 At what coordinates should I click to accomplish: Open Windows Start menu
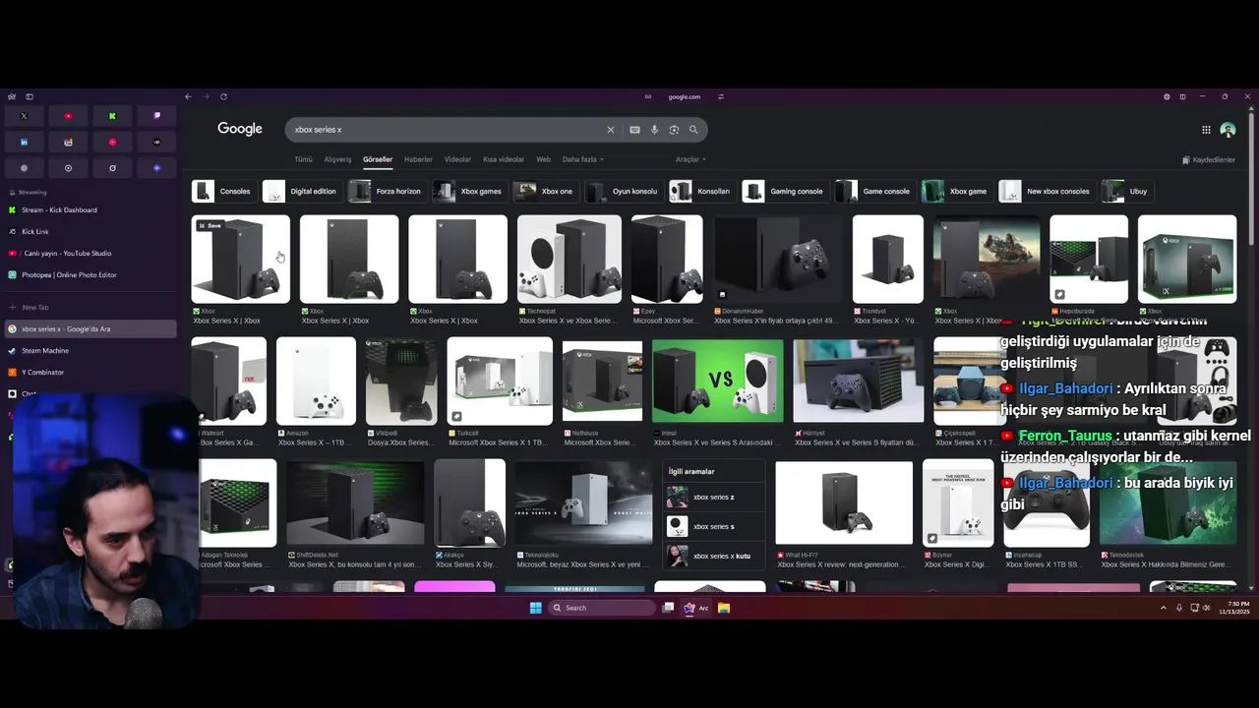[x=536, y=608]
